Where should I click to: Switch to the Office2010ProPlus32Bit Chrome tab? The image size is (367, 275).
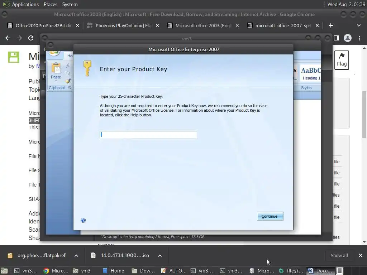click(43, 25)
